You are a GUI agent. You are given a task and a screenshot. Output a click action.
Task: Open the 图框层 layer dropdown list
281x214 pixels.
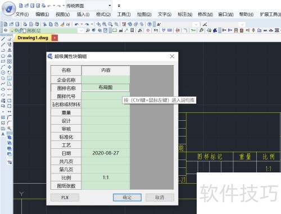81,30
